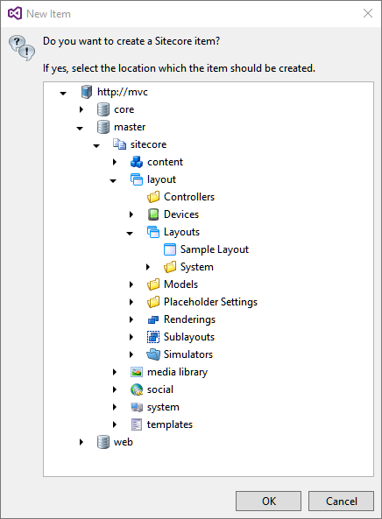Expand the System folder node

[148, 267]
